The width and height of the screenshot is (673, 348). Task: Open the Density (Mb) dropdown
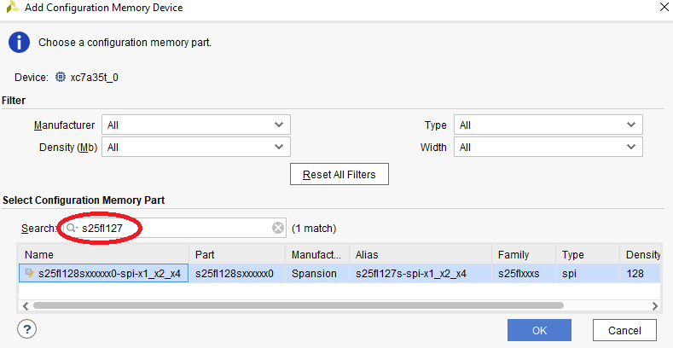click(x=195, y=147)
